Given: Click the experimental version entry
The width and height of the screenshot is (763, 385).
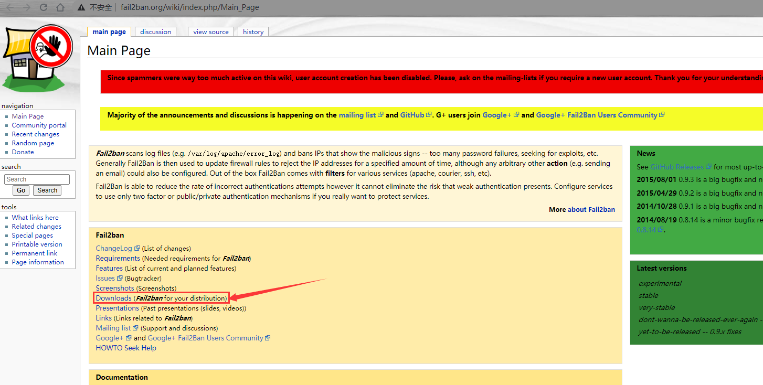Looking at the screenshot, I should pyautogui.click(x=660, y=283).
